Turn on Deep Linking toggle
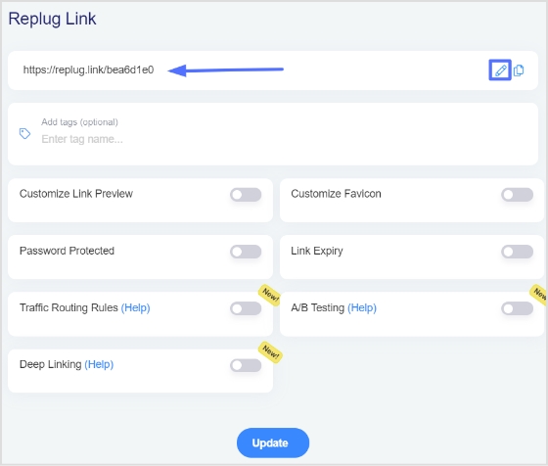The width and height of the screenshot is (548, 466). [x=246, y=366]
